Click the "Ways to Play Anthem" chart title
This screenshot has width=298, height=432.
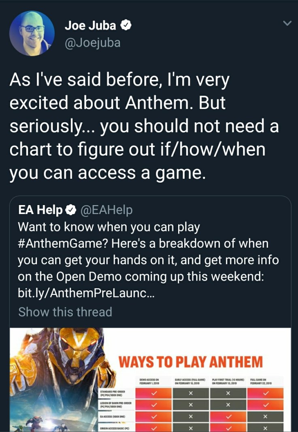[190, 361]
